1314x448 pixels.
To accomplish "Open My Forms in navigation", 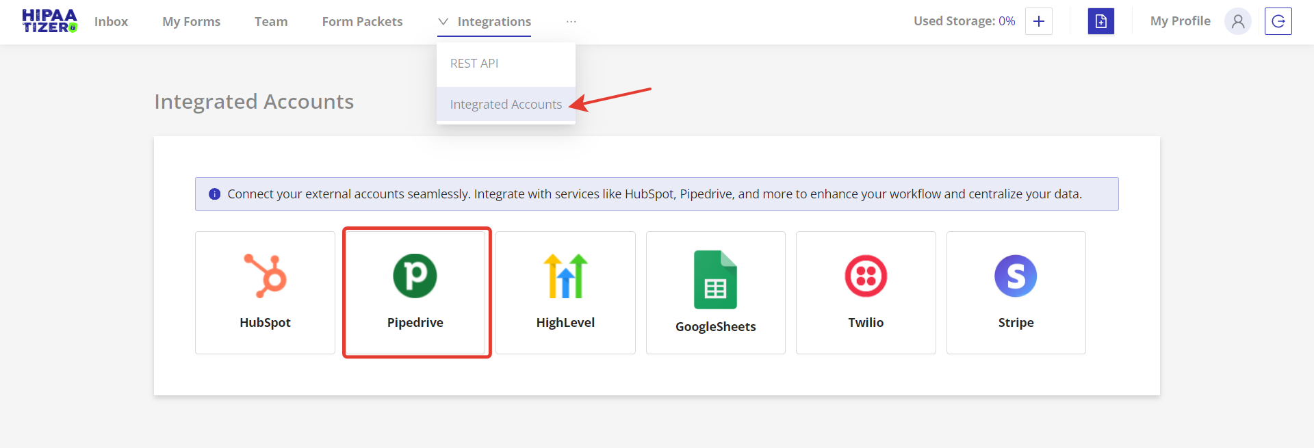I will [191, 22].
